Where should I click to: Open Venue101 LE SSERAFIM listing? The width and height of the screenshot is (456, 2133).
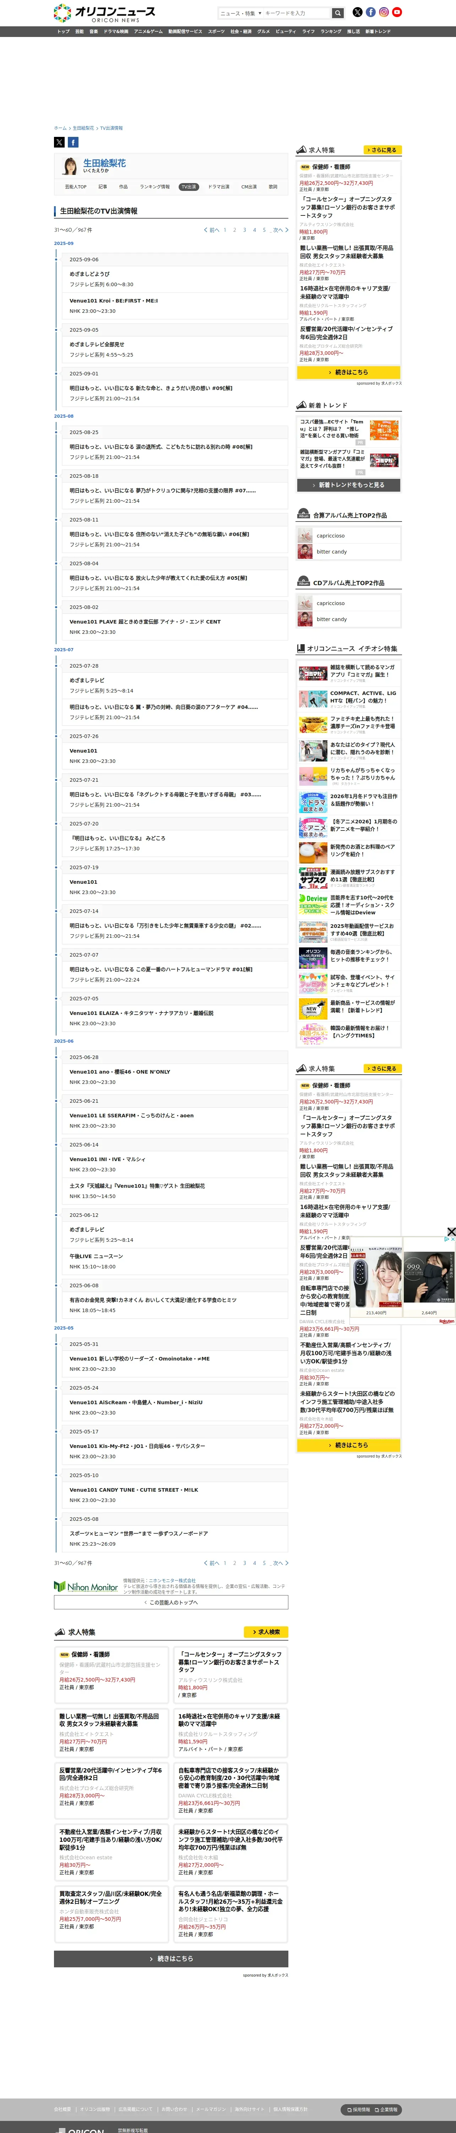pyautogui.click(x=132, y=1115)
